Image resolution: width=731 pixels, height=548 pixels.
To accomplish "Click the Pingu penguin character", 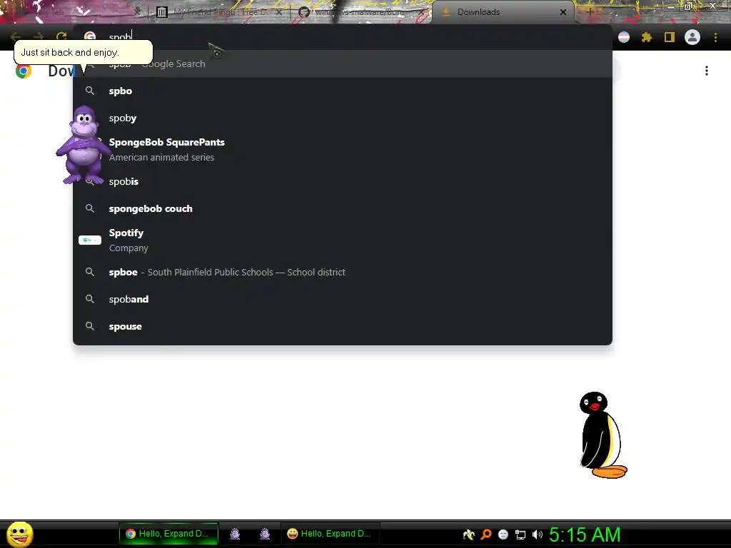I will 603,435.
